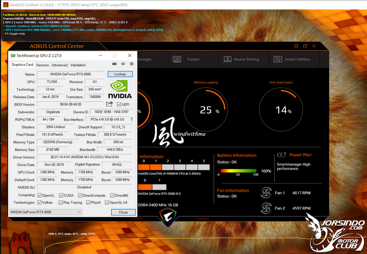This screenshot has width=367, height=254.
Task: Click the Fan 1 4617 RPM reading
Action: [301, 193]
